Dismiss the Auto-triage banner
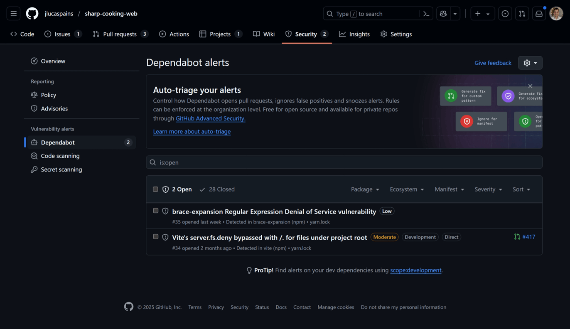This screenshot has width=570, height=329. (530, 86)
